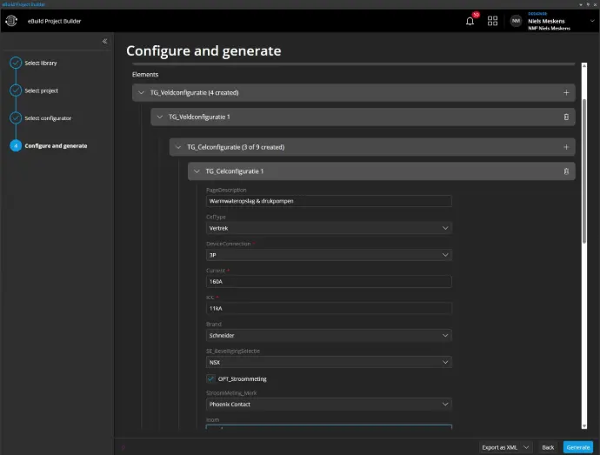600x455 pixels.
Task: Open the Export as XML dropdown arrow
Action: coord(526,447)
